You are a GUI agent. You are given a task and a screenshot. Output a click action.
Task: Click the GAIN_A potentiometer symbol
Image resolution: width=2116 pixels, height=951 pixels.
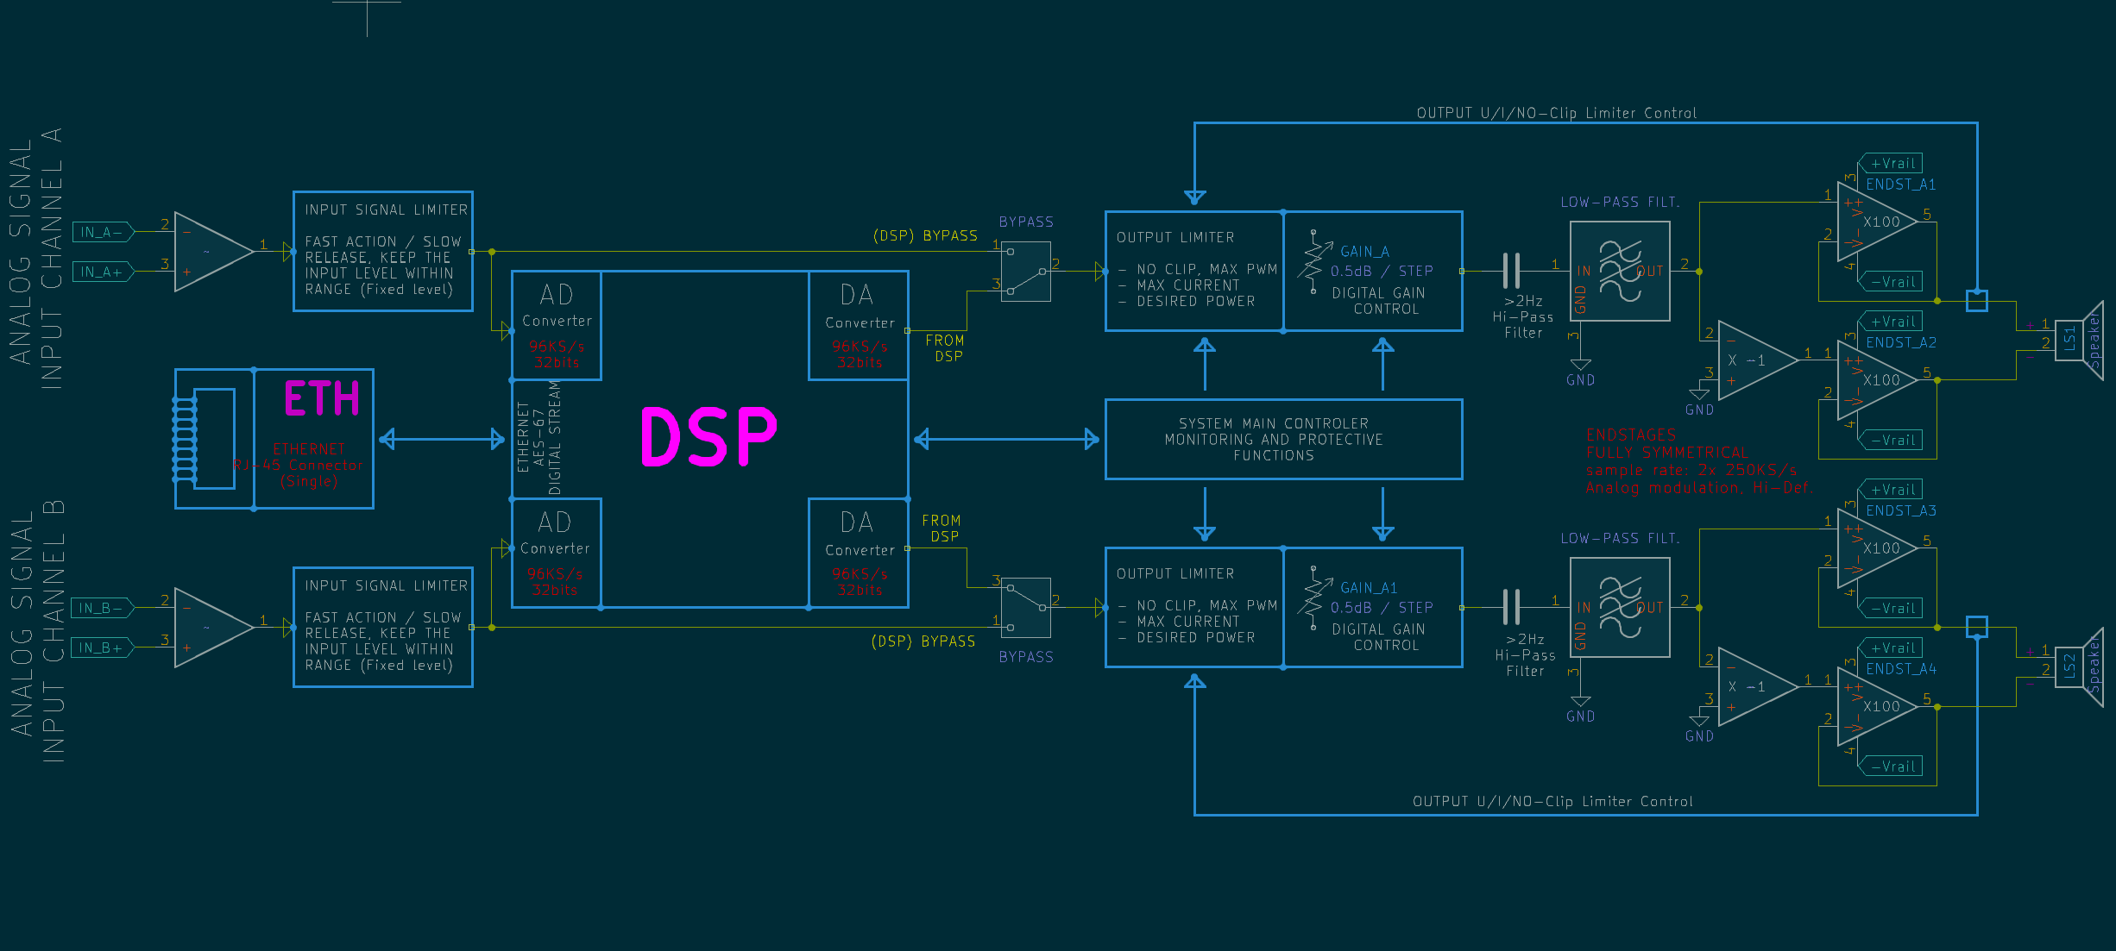pyautogui.click(x=1314, y=262)
